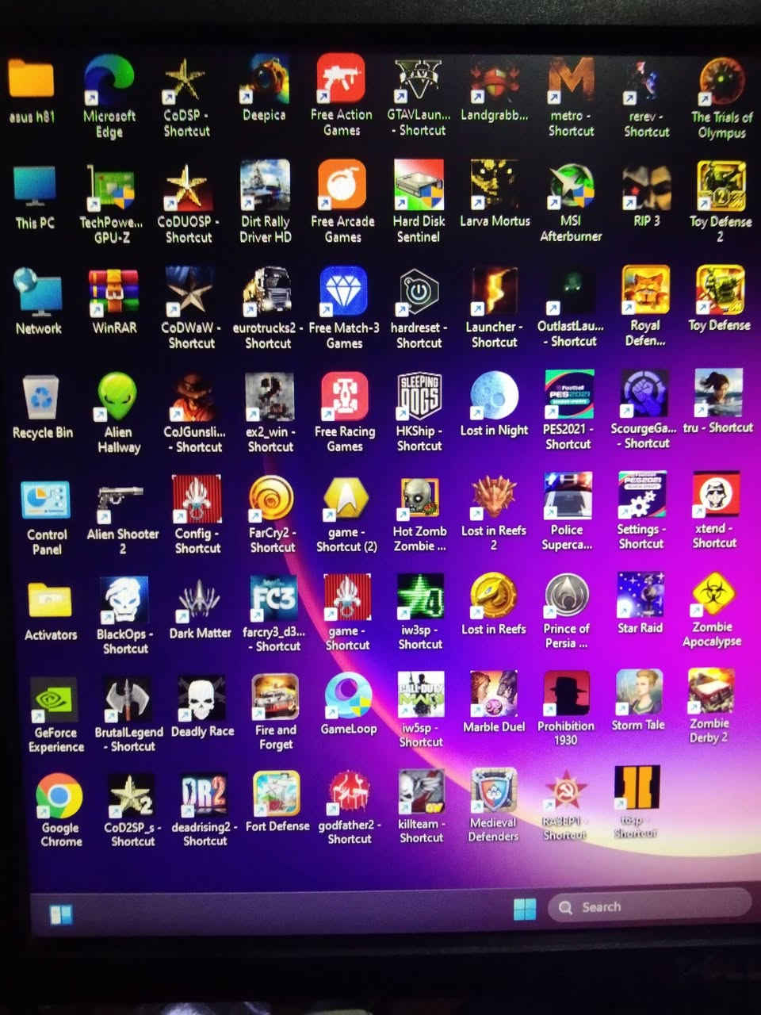Click the Prohibition 1930 icon
Screen dimensions: 761x1015
tap(565, 694)
